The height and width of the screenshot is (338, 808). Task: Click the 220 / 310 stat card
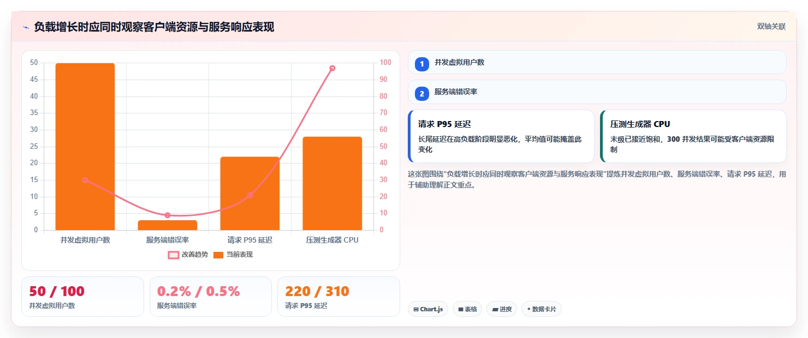pyautogui.click(x=338, y=297)
